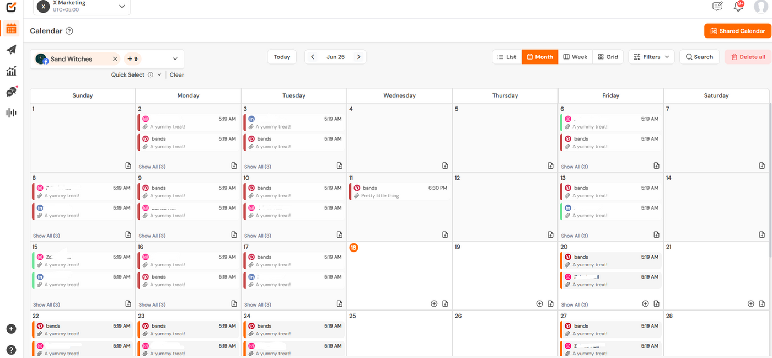Screen dimensions: 772x358
Task: Open the Listening waveform sidebar icon
Action: 11,113
